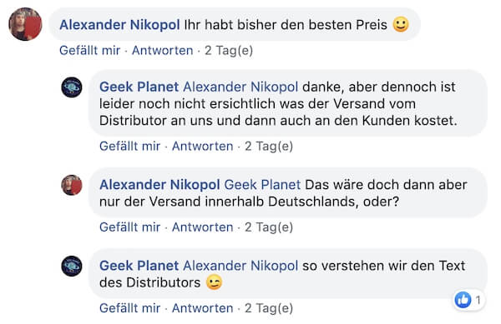The image size is (501, 324).
Task: Like the top comment about best price
Action: point(90,50)
